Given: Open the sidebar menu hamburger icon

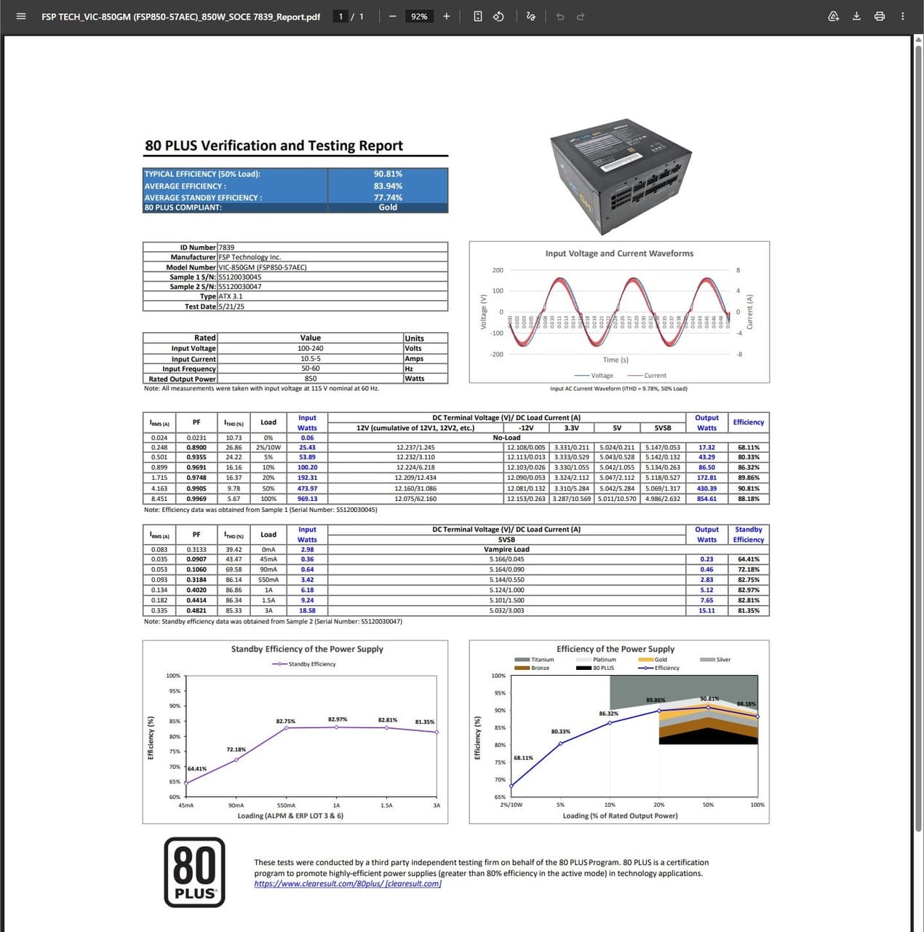Looking at the screenshot, I should click(21, 16).
